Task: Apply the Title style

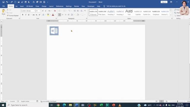Action: click(x=129, y=12)
